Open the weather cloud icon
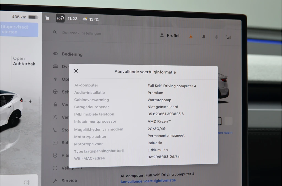The image size is (282, 186). coord(85,19)
